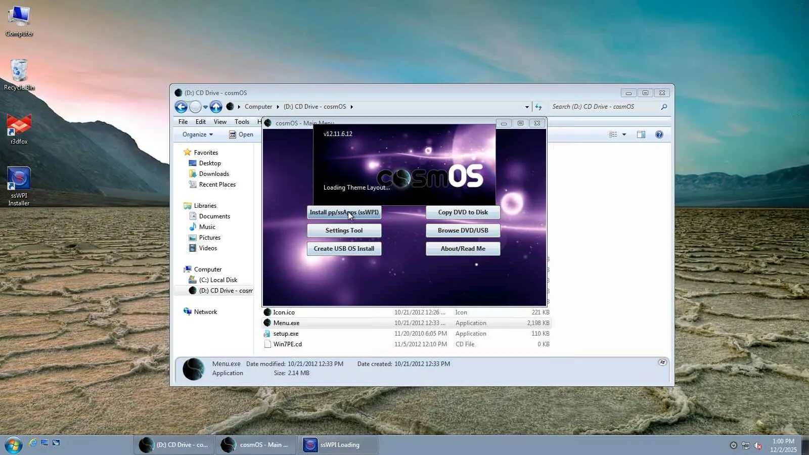This screenshot has height=455, width=809.
Task: Click the Install pp/ssApps (ssWPI) button
Action: pos(344,212)
